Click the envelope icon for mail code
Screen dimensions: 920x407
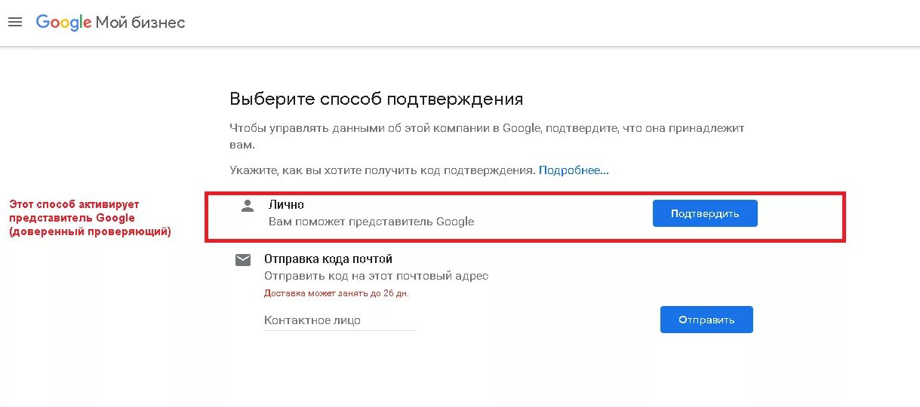point(242,260)
